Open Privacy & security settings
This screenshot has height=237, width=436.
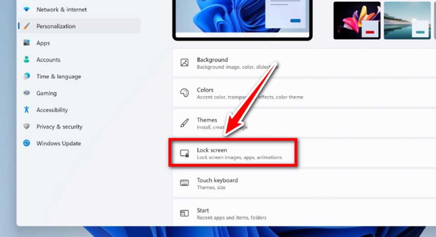coord(79,127)
